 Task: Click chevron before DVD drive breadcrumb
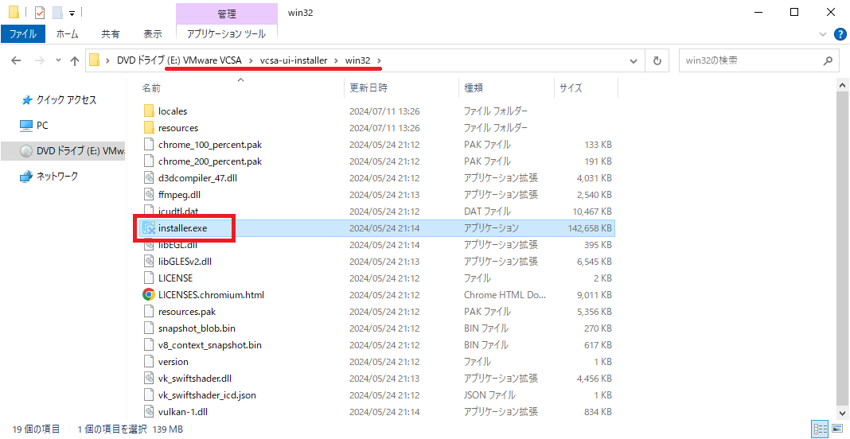coord(108,60)
